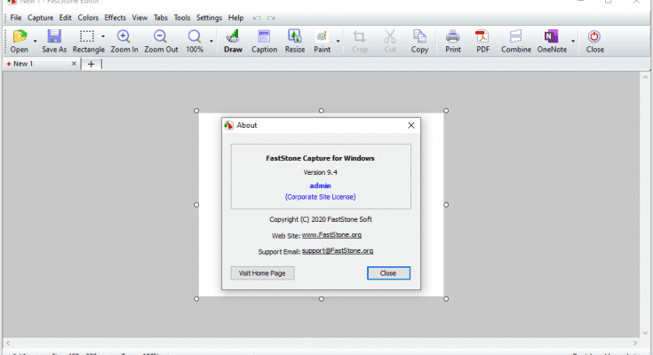Expand the Rectangle selection dropdown arrow

pyautogui.click(x=103, y=36)
